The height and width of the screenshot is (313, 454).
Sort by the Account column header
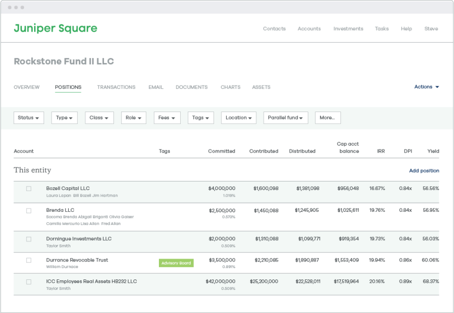(x=24, y=151)
